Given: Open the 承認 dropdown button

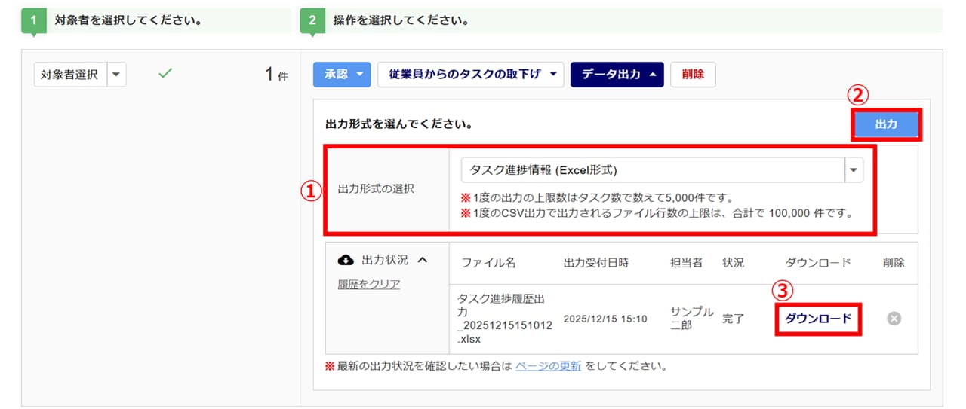Looking at the screenshot, I should tap(342, 75).
